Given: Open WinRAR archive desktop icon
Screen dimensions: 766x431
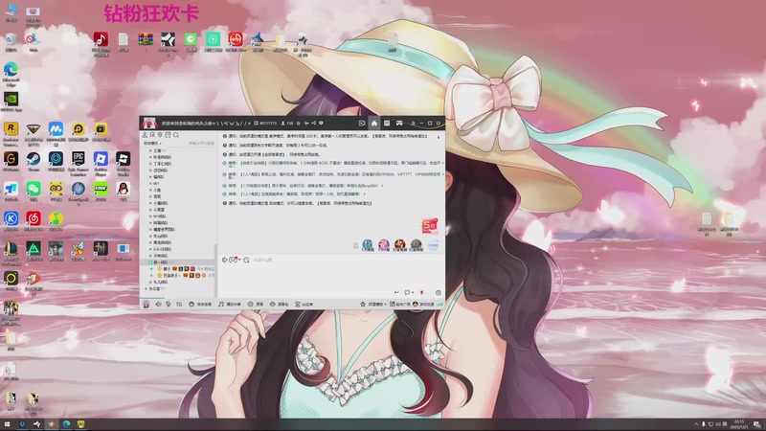Looking at the screenshot, I should 146,41.
